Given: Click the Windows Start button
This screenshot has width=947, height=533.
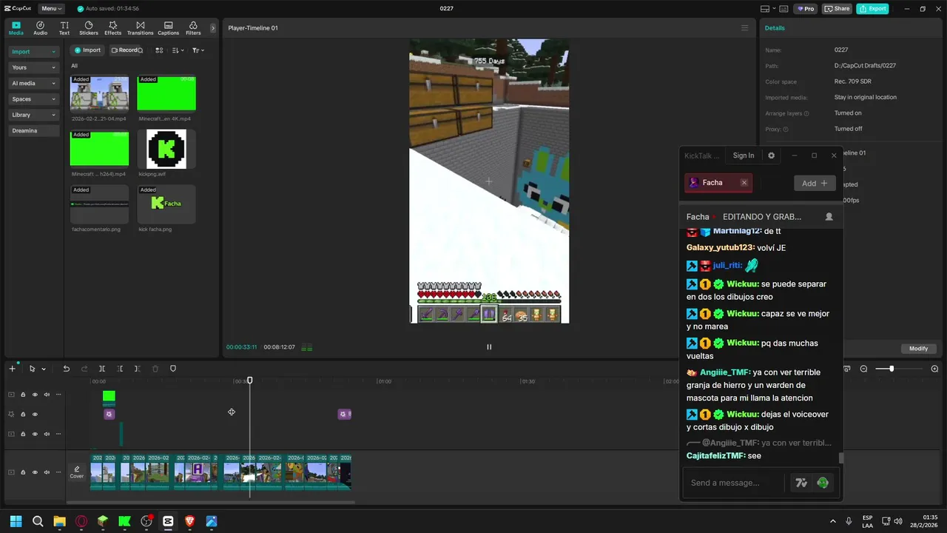Looking at the screenshot, I should (x=16, y=521).
